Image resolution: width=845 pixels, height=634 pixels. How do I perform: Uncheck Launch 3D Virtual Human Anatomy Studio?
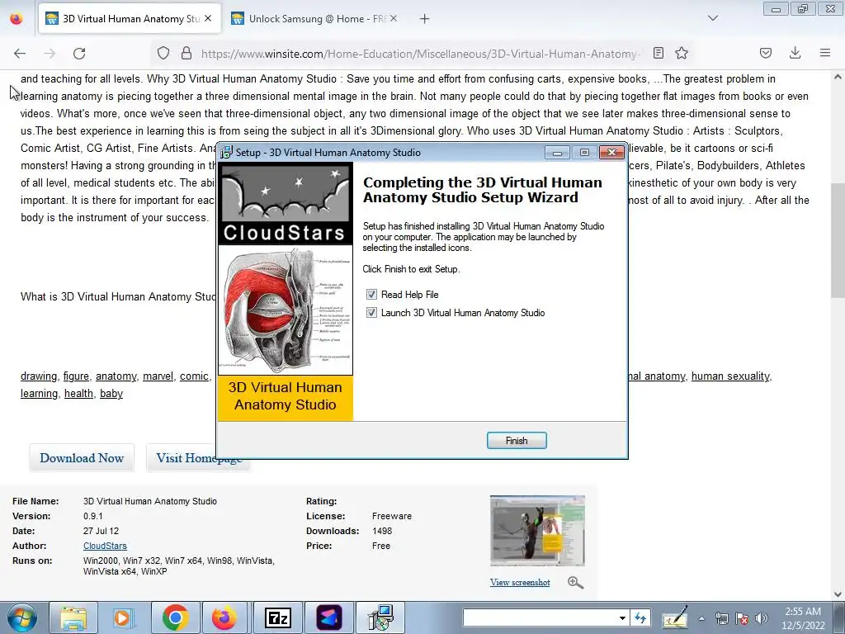pyautogui.click(x=371, y=313)
